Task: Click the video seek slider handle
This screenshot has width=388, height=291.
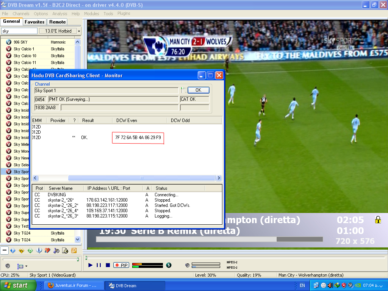Action: point(86,258)
